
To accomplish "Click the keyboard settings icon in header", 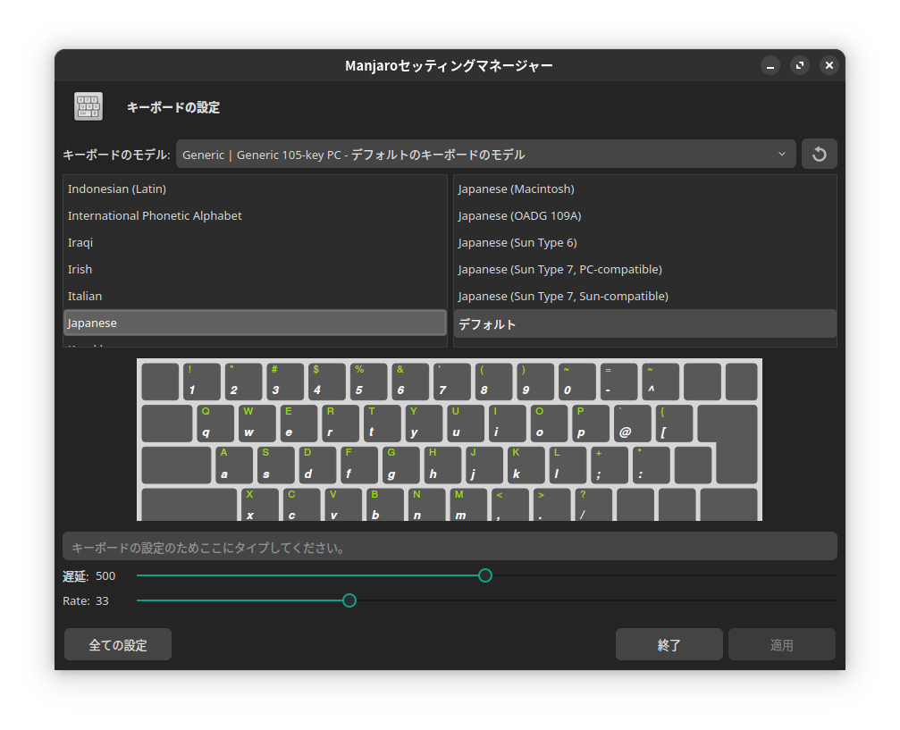I will point(88,106).
